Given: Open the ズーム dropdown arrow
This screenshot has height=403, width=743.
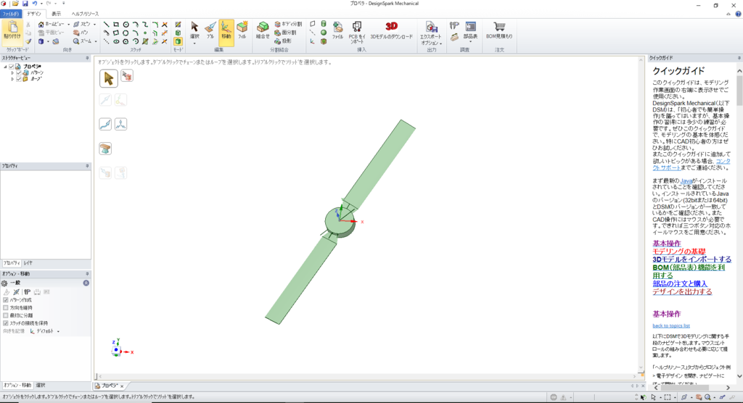Looking at the screenshot, I should pyautogui.click(x=96, y=41).
